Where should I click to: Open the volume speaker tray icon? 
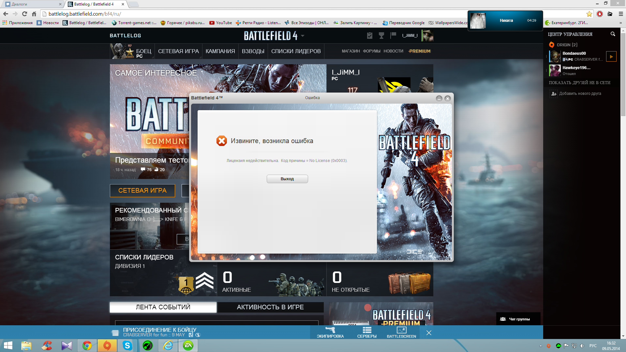coord(582,346)
